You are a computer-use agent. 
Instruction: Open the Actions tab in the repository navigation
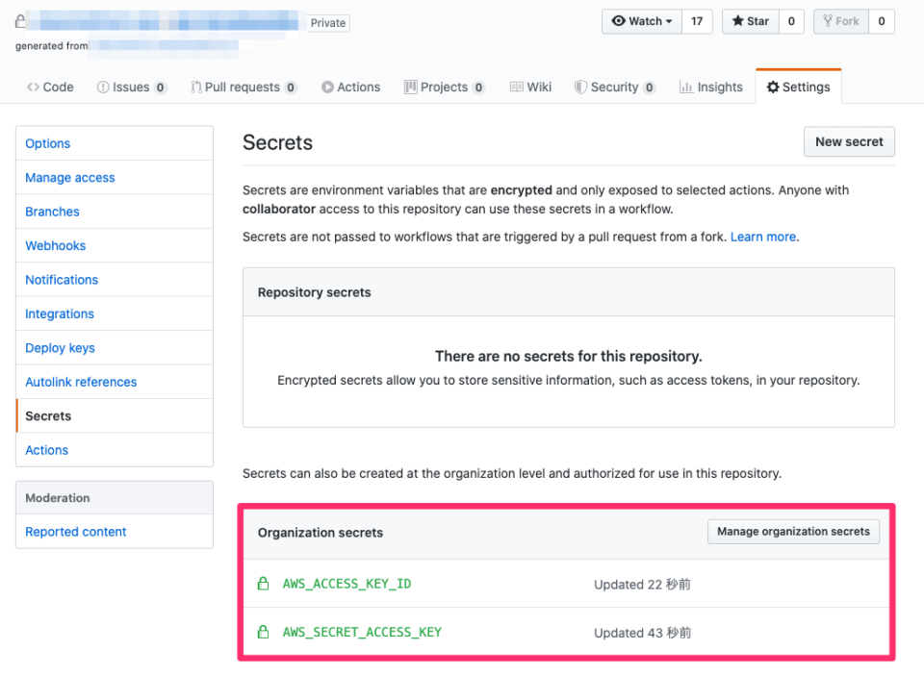(x=350, y=88)
